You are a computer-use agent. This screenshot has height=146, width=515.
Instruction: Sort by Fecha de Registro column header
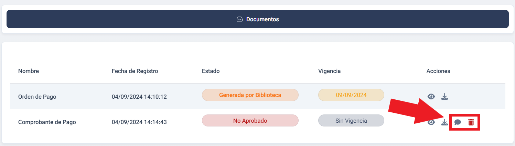(x=135, y=71)
